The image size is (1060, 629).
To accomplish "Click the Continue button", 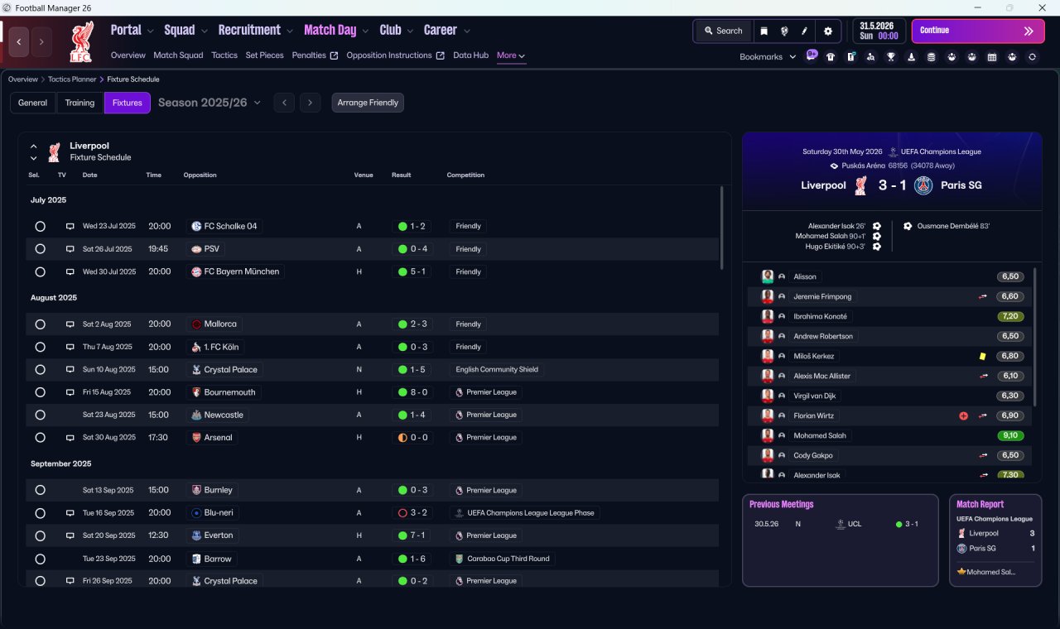I will [978, 31].
